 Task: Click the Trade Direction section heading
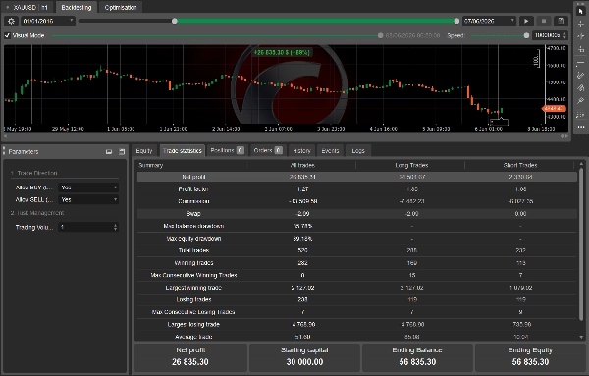coord(33,173)
